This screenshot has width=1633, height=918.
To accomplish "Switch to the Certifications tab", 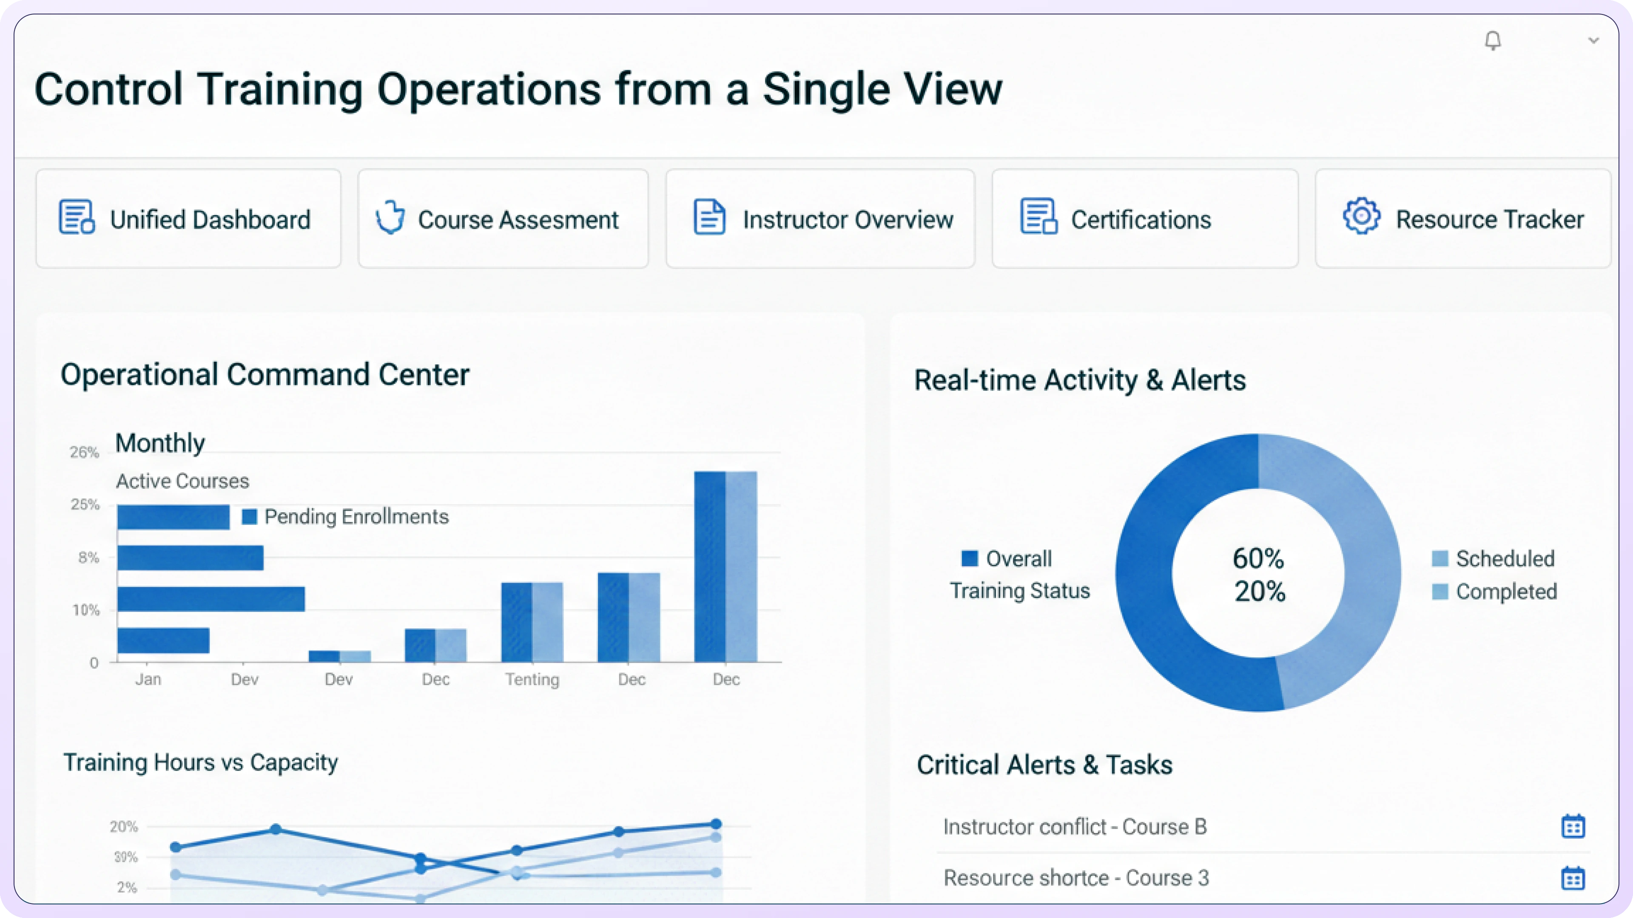I will pyautogui.click(x=1141, y=220).
